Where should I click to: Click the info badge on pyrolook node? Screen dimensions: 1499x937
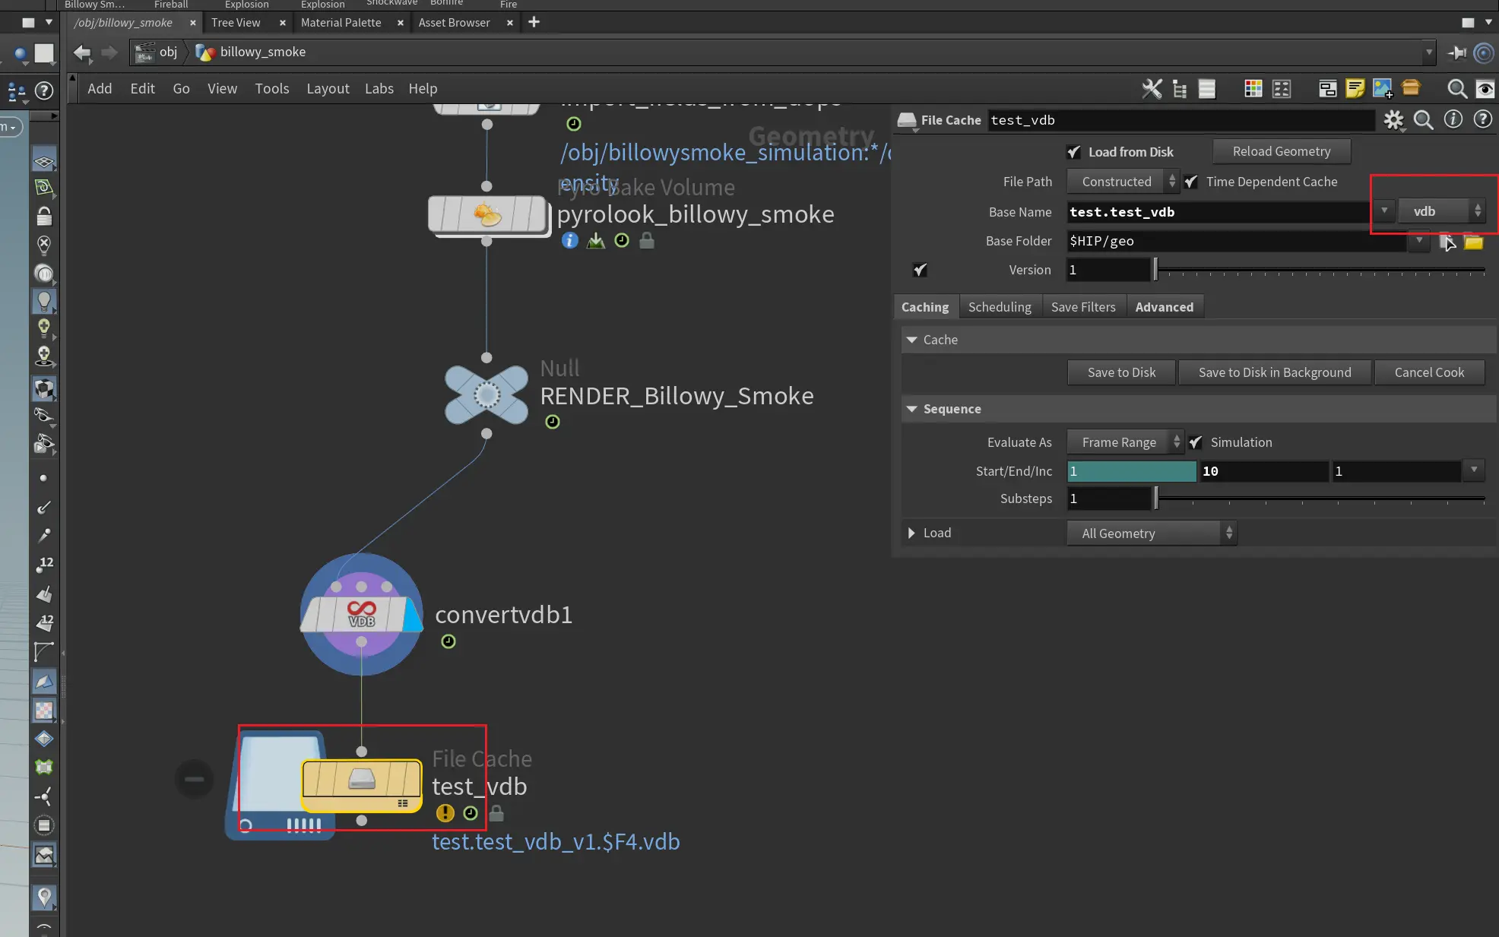coord(569,240)
